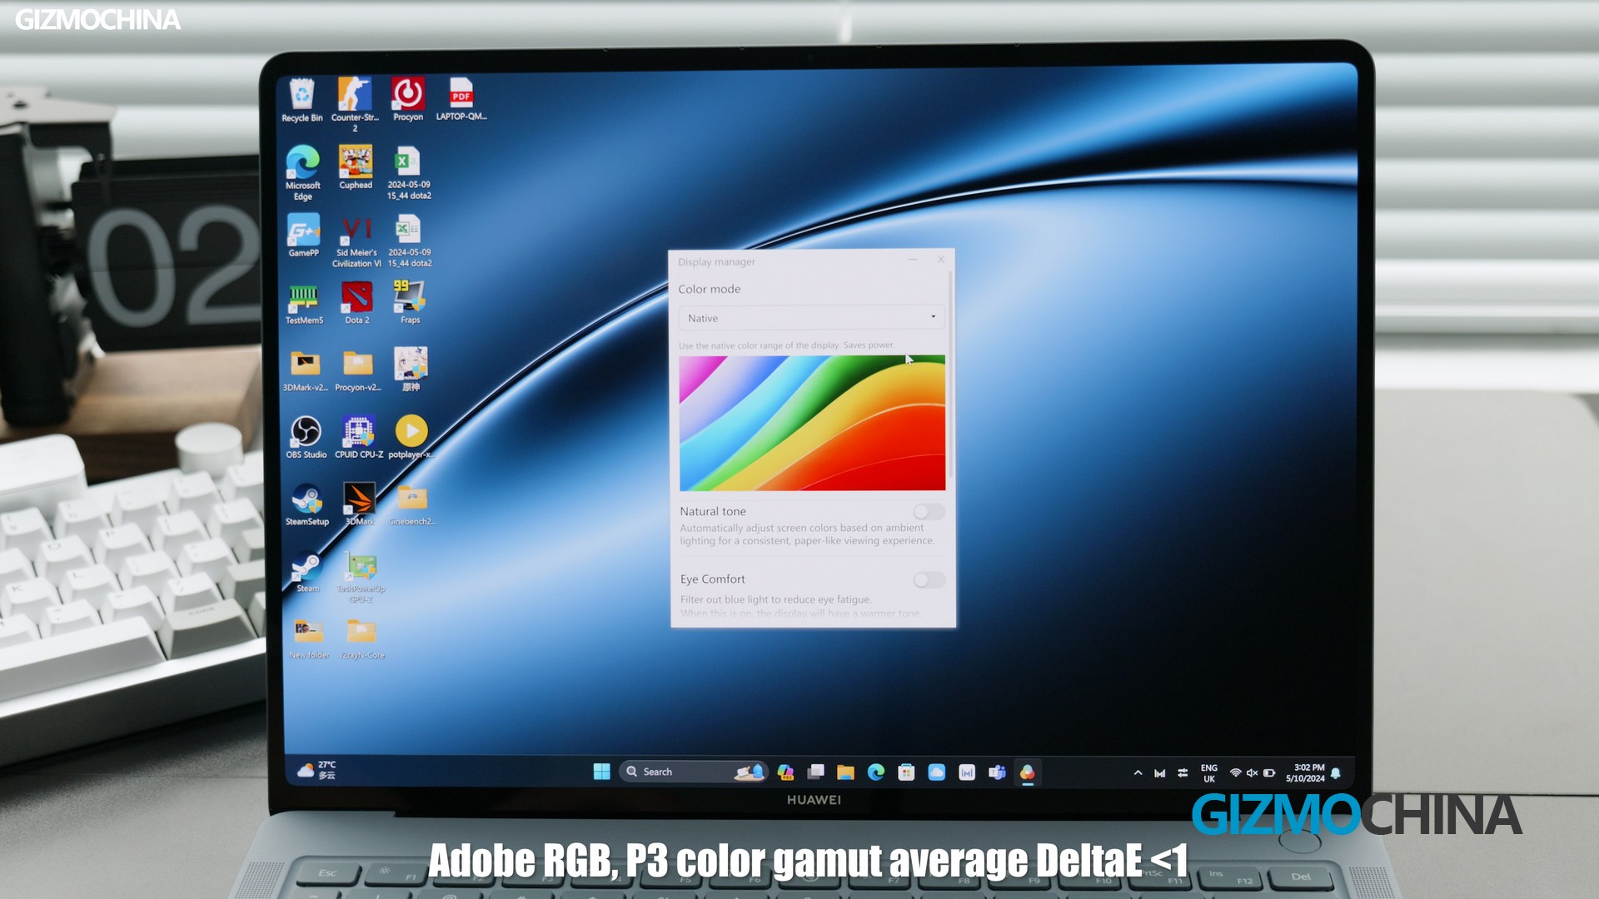Image resolution: width=1599 pixels, height=899 pixels.
Task: Select the SteamSetup desktop icon
Action: coord(306,505)
